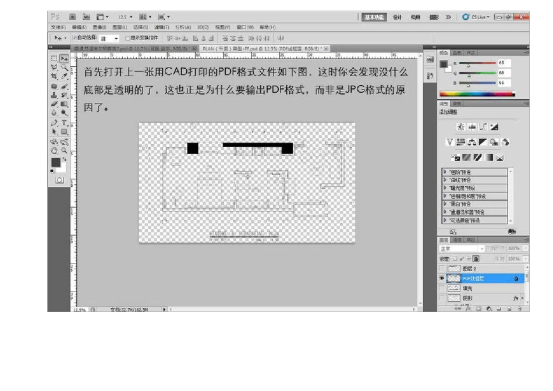Select the Horizontal Type tool

pos(64,123)
